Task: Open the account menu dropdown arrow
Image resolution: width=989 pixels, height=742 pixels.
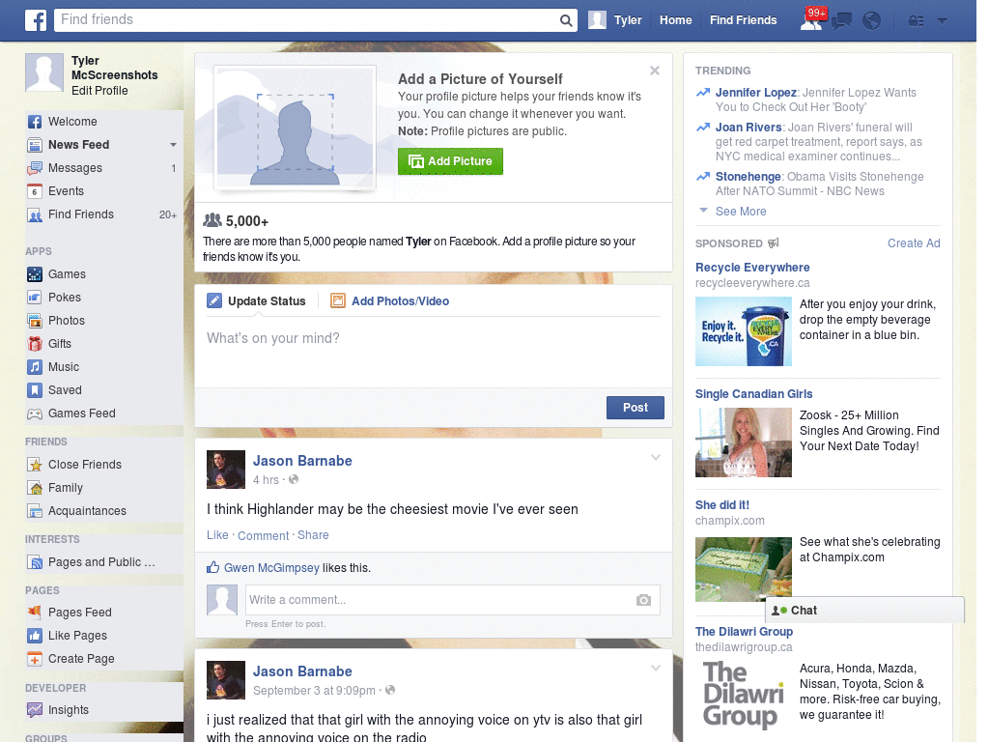Action: [x=942, y=21]
